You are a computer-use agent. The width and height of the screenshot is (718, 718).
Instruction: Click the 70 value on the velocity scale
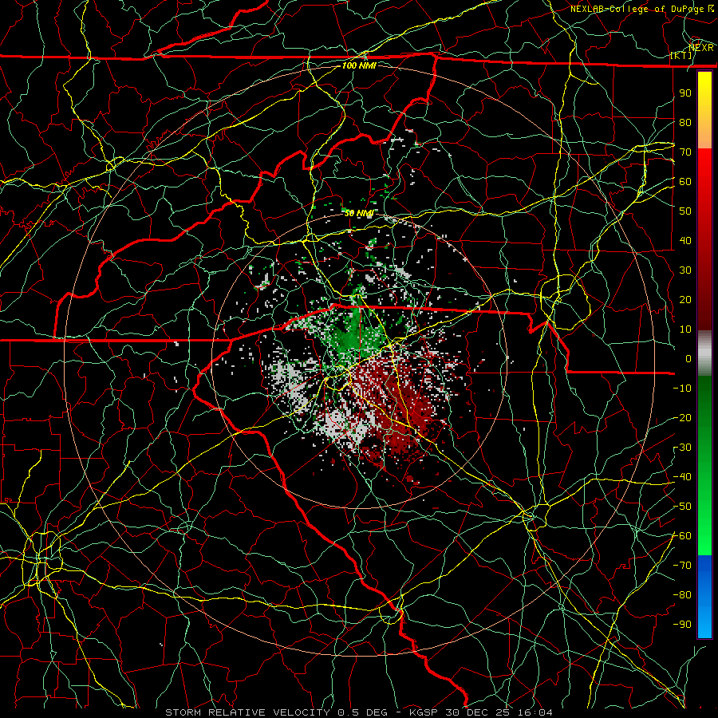(x=685, y=152)
